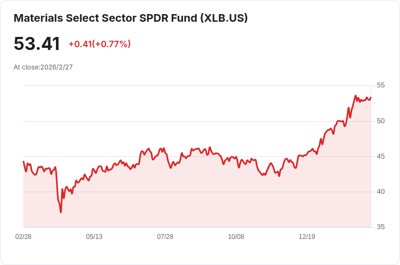
Task: Click the lowest dip point of the price line
Action: click(x=61, y=212)
